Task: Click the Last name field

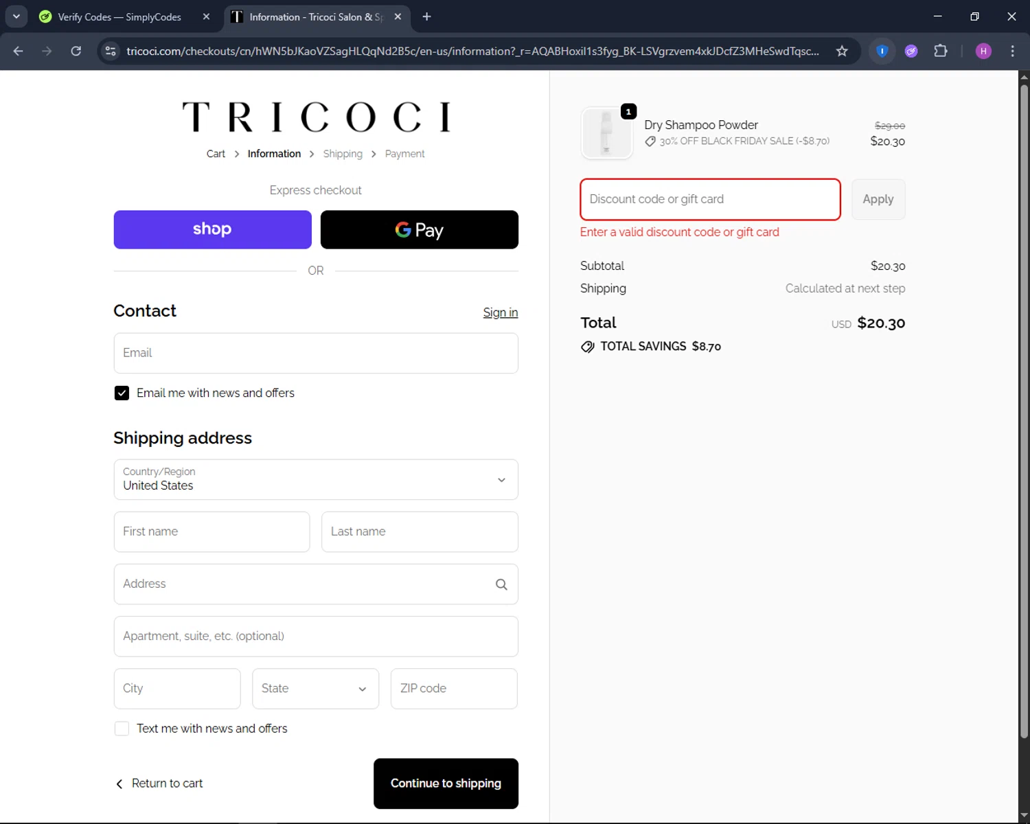Action: click(x=420, y=531)
